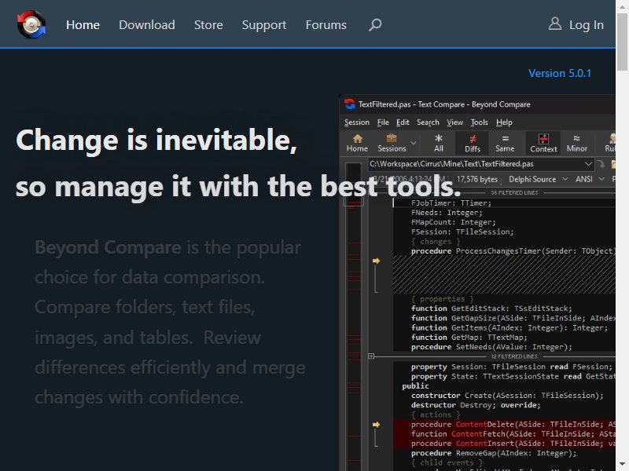The width and height of the screenshot is (629, 471).
Task: Click the '12 FILTERED LINES' divider label
Action: [514, 356]
